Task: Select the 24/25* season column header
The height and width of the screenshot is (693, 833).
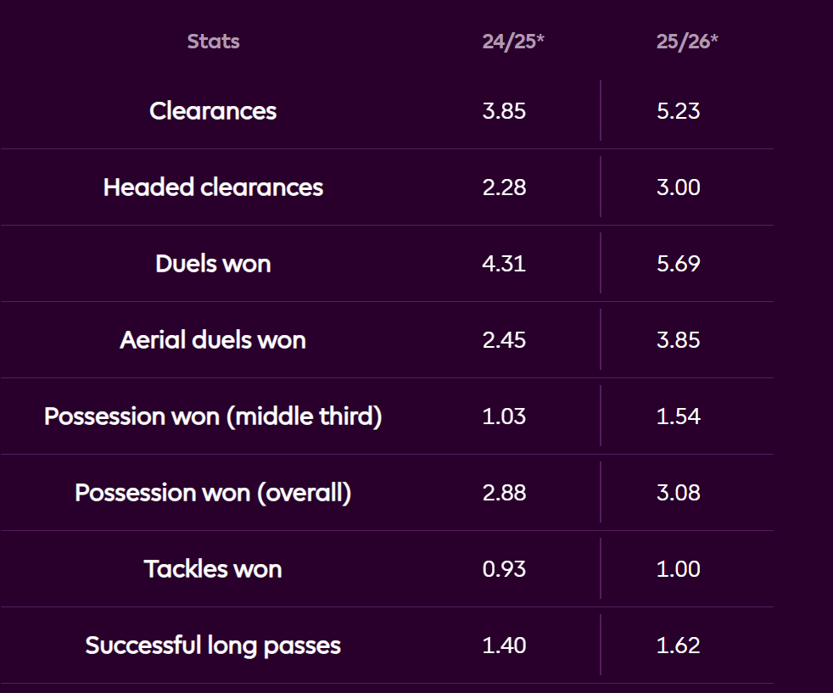Action: (512, 42)
